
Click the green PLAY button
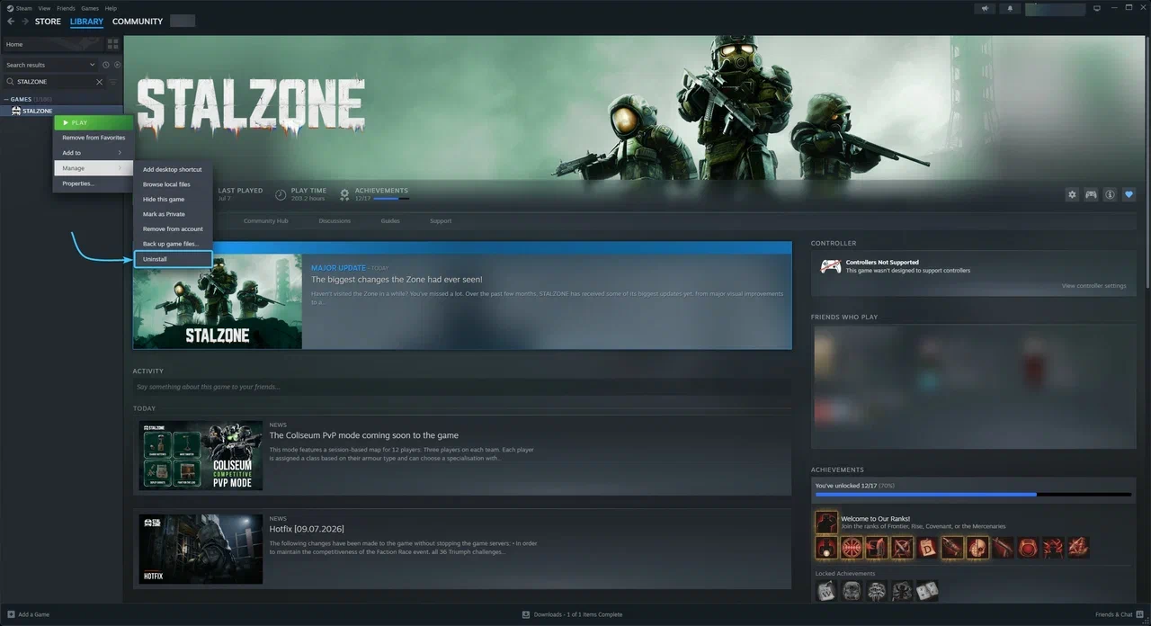(x=94, y=122)
